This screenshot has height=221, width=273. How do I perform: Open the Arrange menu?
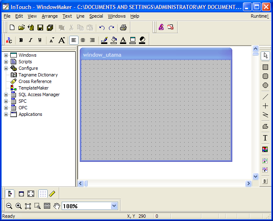point(50,16)
